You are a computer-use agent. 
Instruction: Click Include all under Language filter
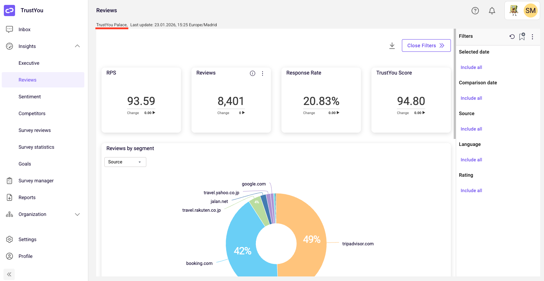click(x=471, y=160)
